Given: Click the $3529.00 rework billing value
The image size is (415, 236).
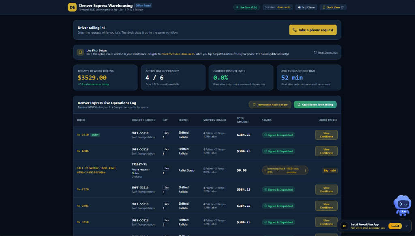Looking at the screenshot, I should (x=92, y=77).
